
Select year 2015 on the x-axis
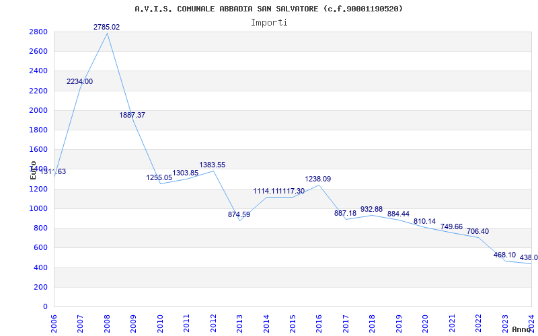click(293, 323)
